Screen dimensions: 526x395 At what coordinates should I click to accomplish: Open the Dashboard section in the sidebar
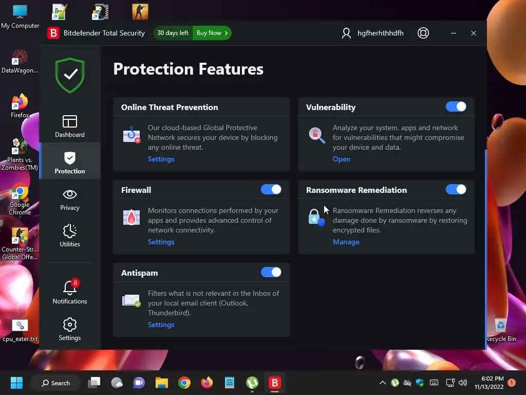(70, 126)
